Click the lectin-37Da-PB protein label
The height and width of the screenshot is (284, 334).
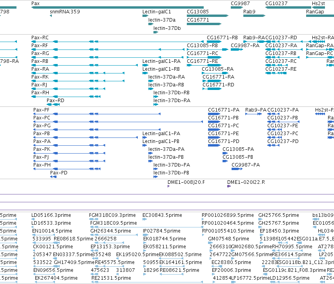tap(166, 157)
